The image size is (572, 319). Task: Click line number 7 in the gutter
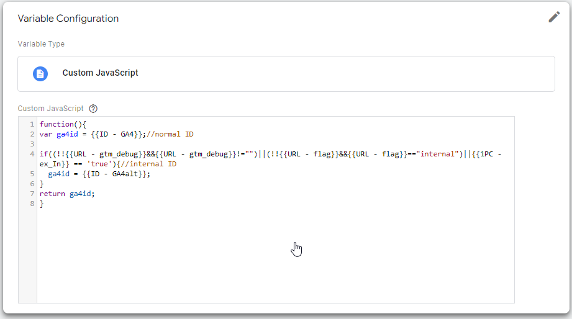[x=31, y=194]
